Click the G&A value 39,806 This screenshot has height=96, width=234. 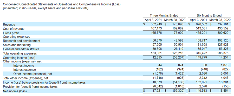coord(157,49)
